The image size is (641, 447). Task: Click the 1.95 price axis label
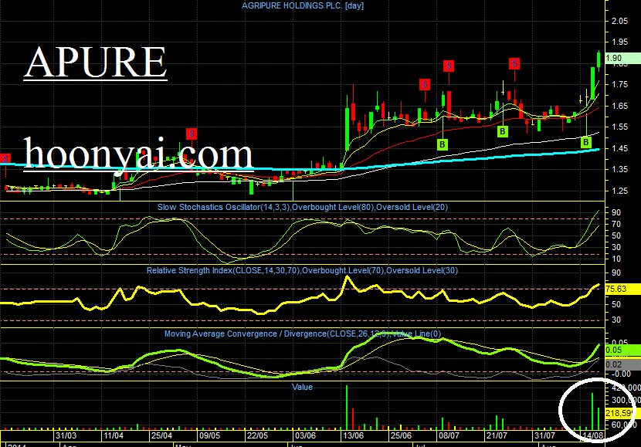619,42
